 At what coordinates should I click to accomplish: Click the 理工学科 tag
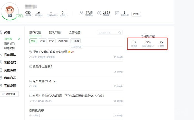48,101
